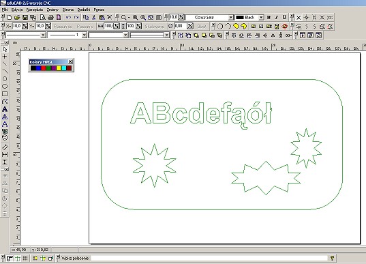Choose the smiley face shapes tool

click(x=5, y=138)
